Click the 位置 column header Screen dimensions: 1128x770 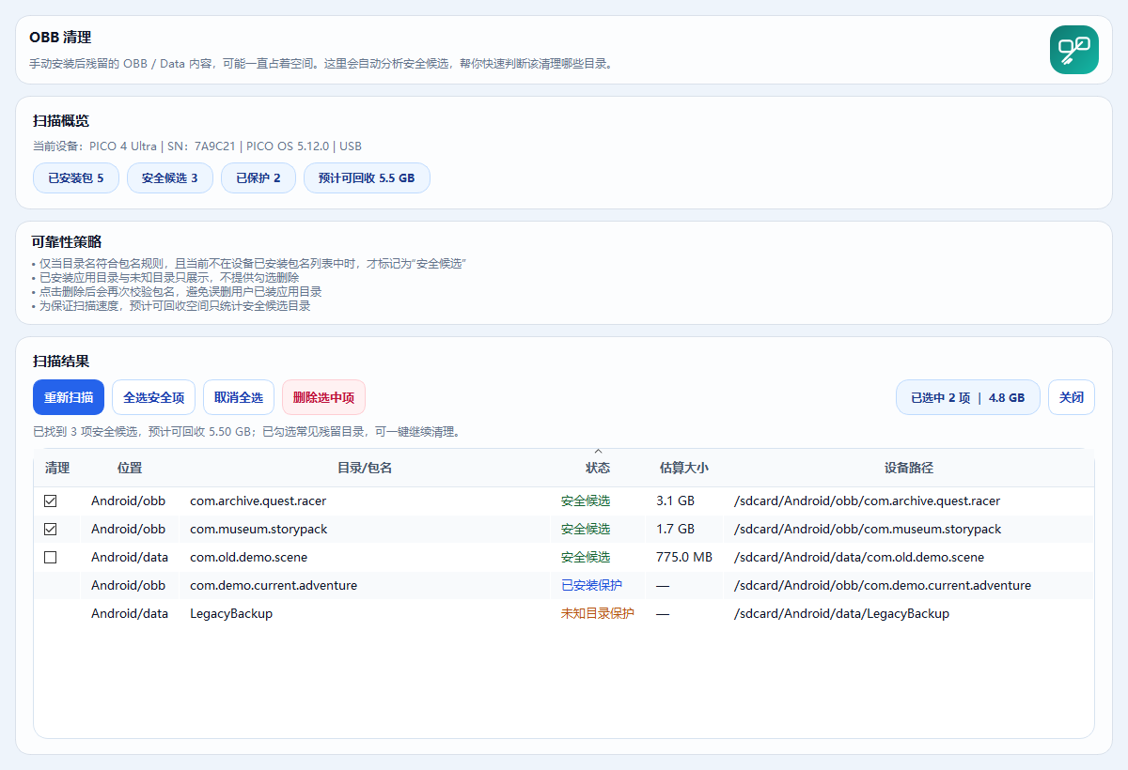[130, 468]
